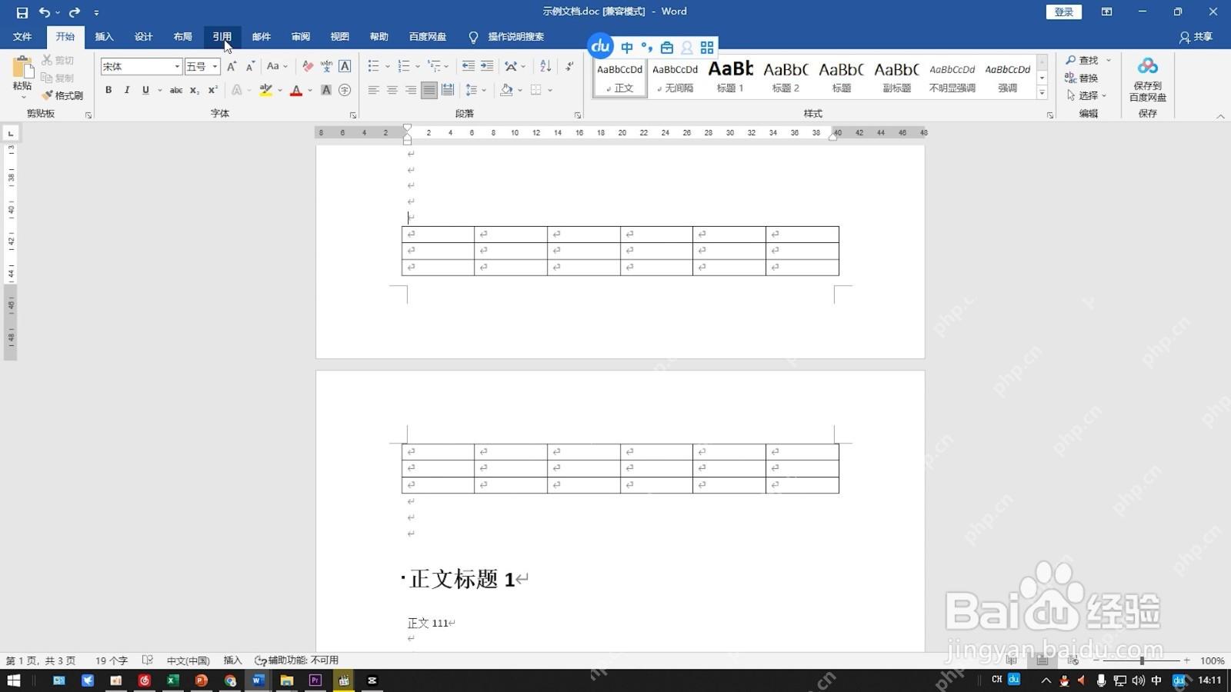Switch to the 引用 (References) tab
Screen dimensions: 1231x692
point(222,37)
